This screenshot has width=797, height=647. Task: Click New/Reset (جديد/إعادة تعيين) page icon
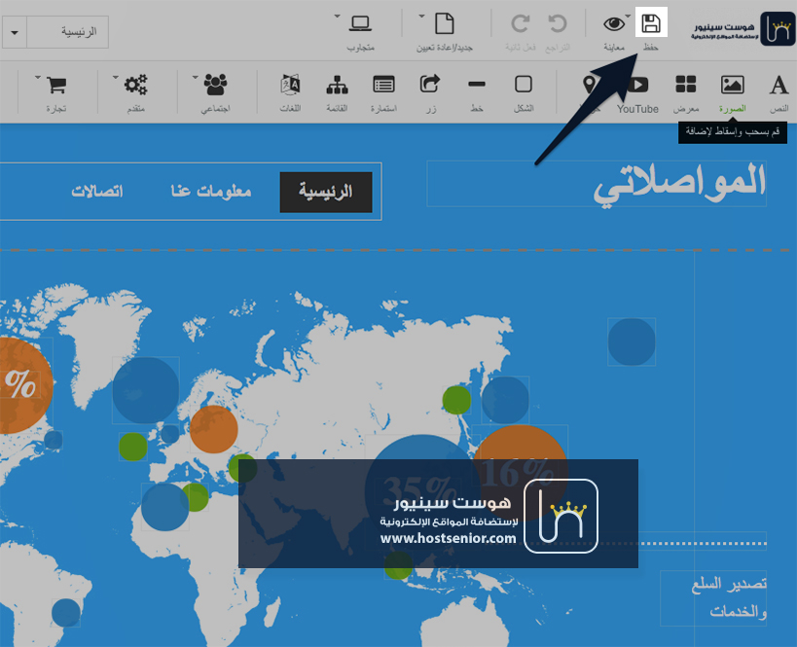pos(445,23)
